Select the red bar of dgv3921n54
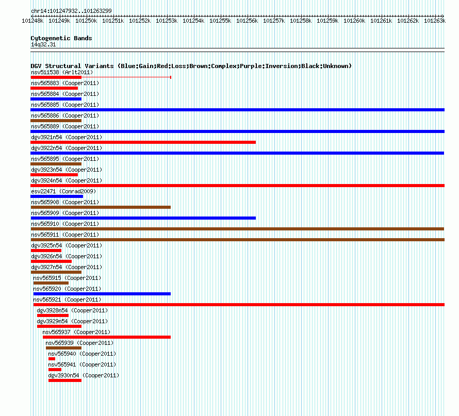The image size is (459, 416). click(x=143, y=142)
